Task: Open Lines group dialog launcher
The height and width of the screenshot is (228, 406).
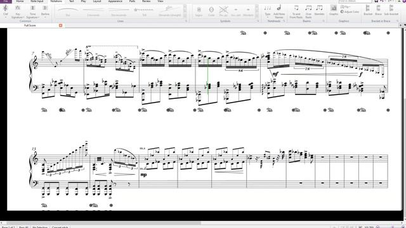Action: tap(186, 21)
